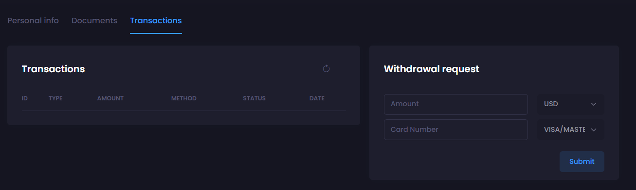This screenshot has width=636, height=190.
Task: Sort by the DATE column header
Action: (x=317, y=98)
